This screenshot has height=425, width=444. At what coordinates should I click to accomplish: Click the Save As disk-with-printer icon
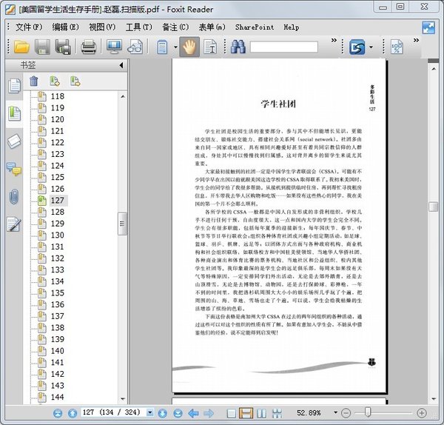coord(63,47)
